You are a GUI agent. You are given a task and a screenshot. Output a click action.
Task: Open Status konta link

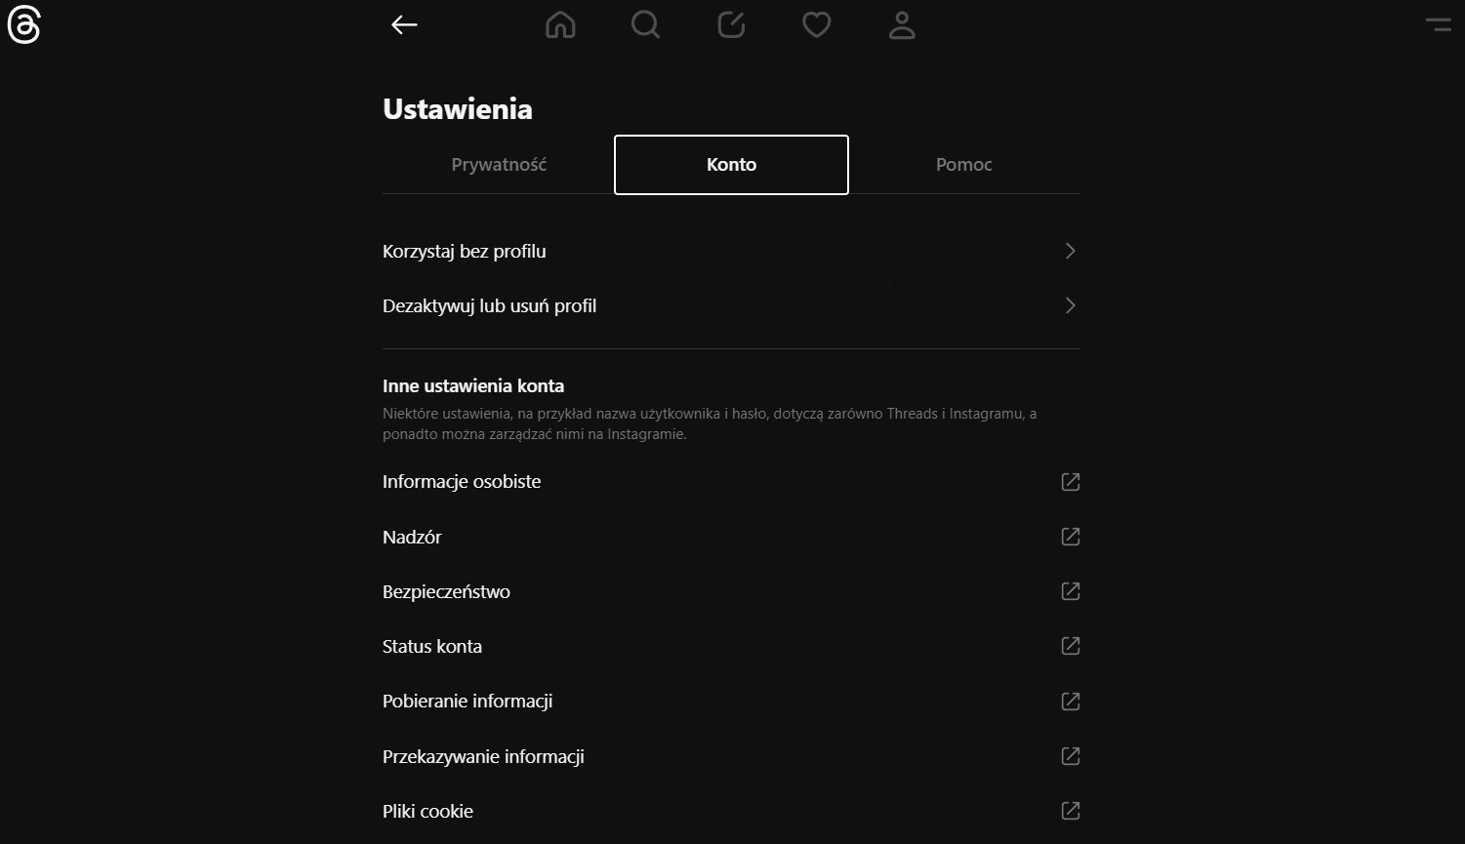tap(731, 646)
